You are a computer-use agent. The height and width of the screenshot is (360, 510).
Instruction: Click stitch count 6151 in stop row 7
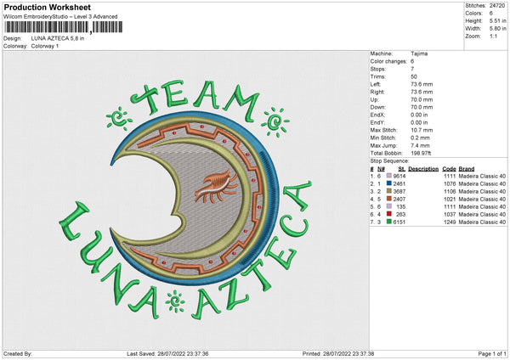click(x=399, y=222)
